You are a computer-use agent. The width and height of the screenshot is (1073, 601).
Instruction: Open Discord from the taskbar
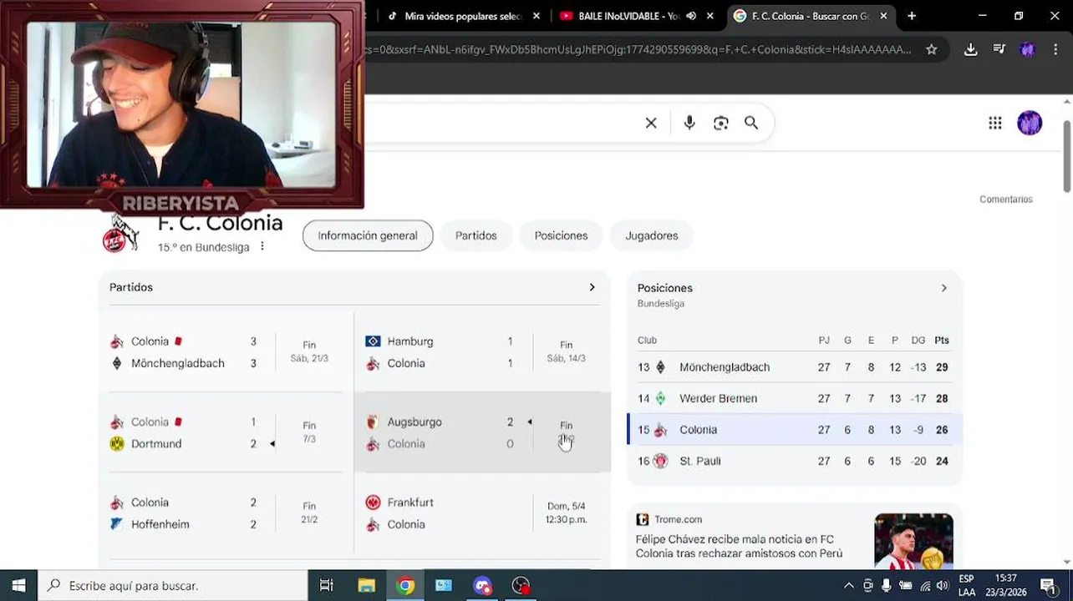483,585
